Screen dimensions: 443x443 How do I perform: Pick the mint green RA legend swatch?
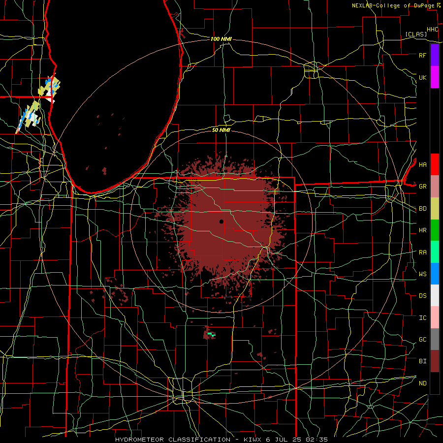(x=435, y=252)
